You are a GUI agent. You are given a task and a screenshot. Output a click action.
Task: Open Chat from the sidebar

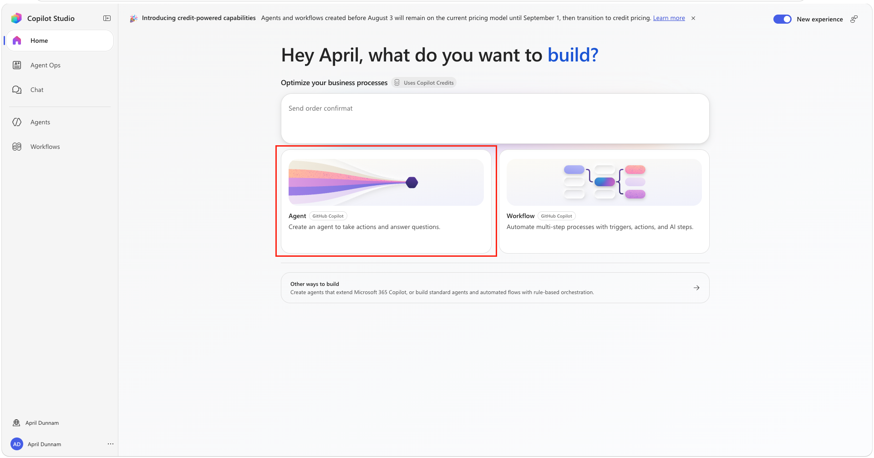[60, 90]
